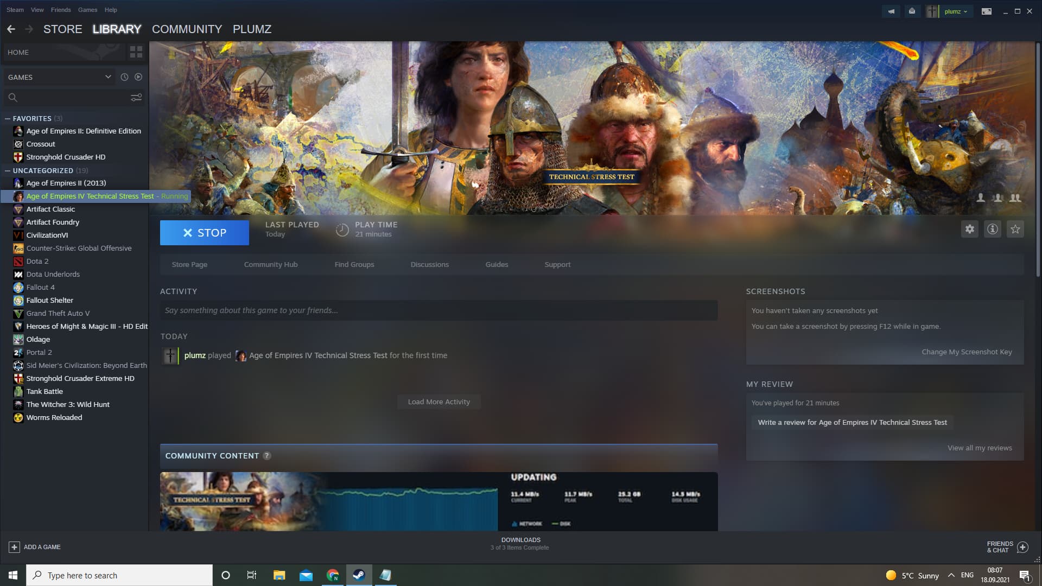Toggle the library filter/sort options
The height and width of the screenshot is (586, 1042).
click(136, 97)
